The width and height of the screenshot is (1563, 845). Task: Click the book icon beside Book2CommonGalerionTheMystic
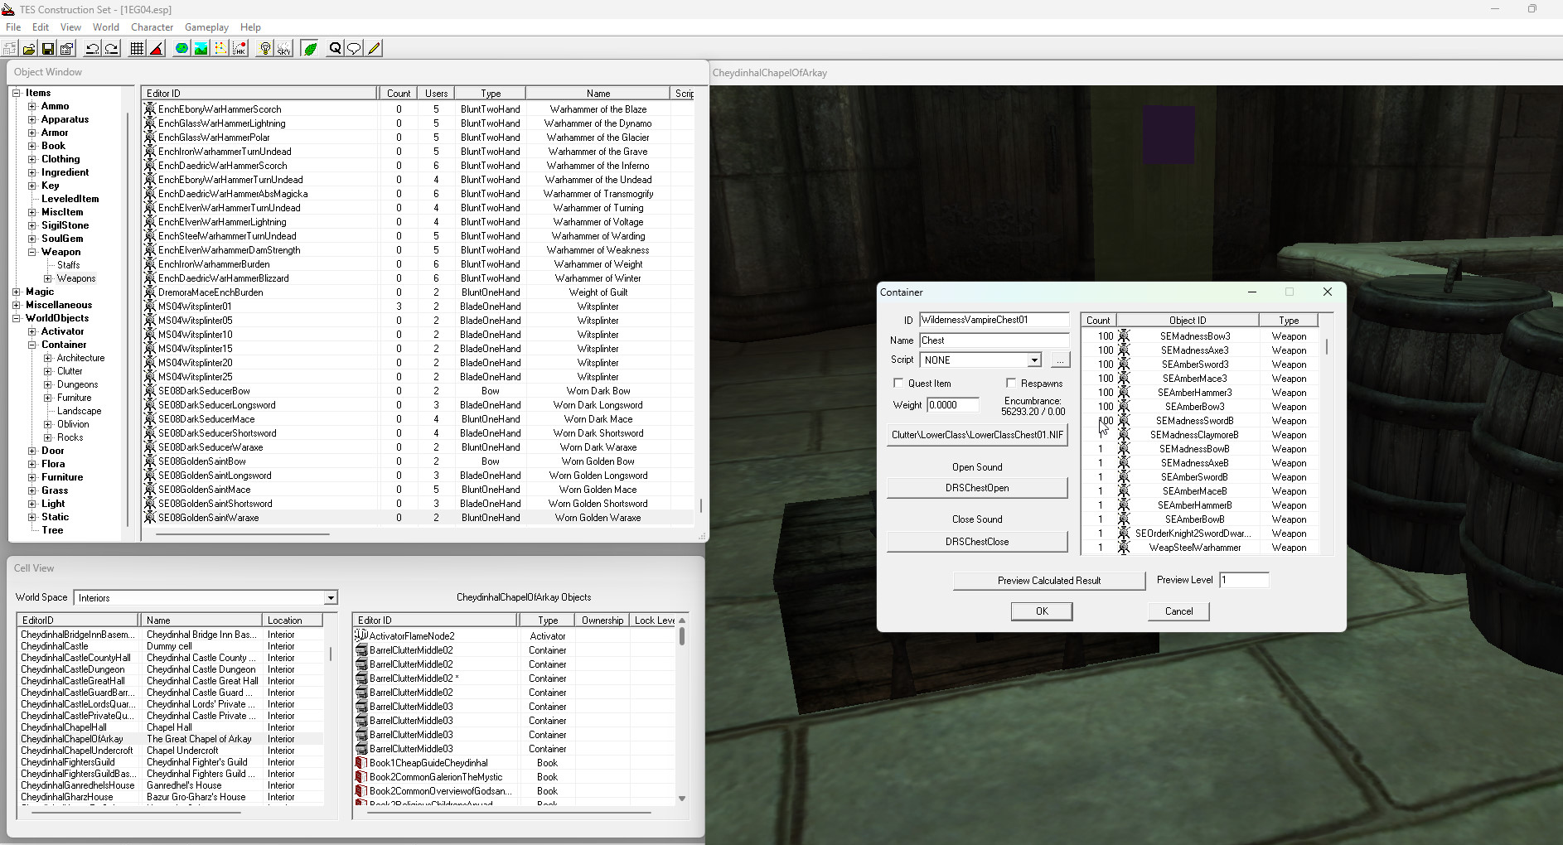pos(361,777)
